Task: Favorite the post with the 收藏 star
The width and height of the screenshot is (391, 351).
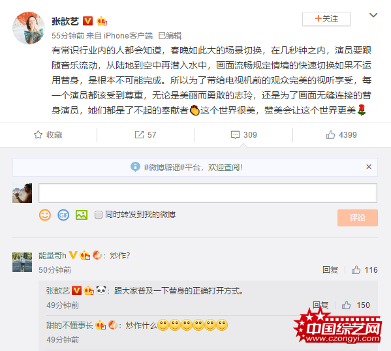Action: click(x=48, y=135)
